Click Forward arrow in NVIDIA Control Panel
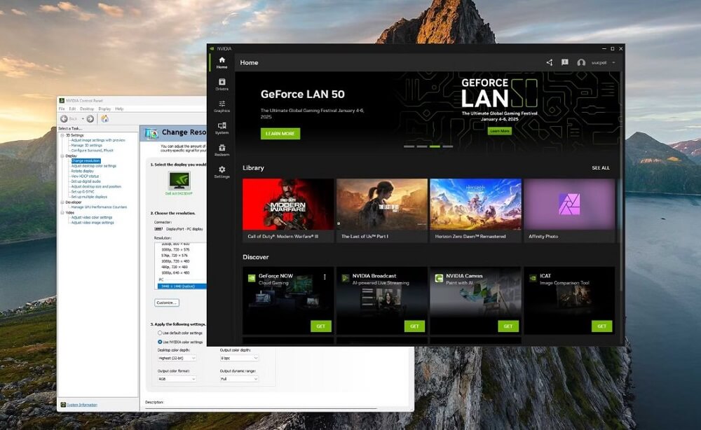The height and width of the screenshot is (430, 701). coord(90,119)
